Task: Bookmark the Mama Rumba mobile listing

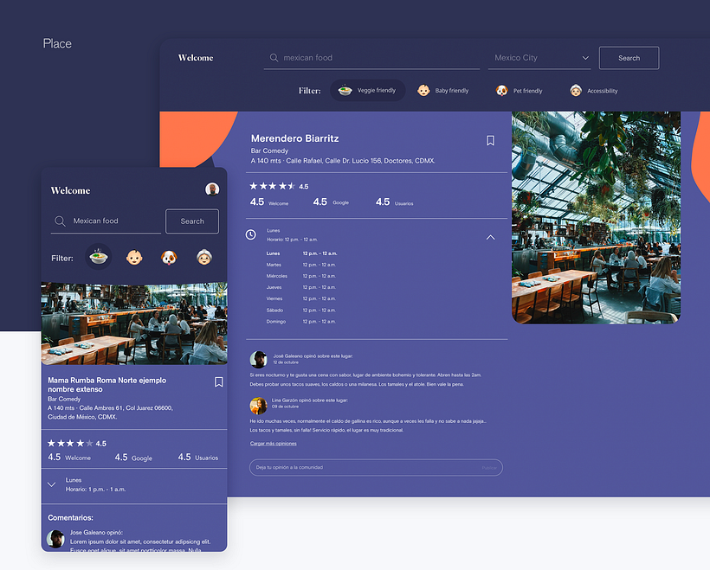Action: [218, 382]
